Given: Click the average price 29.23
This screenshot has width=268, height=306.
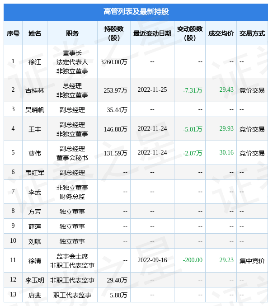Looking at the screenshot, I should (226, 260).
